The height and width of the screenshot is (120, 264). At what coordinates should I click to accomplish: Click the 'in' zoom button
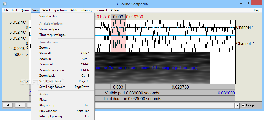(x=20, y=105)
